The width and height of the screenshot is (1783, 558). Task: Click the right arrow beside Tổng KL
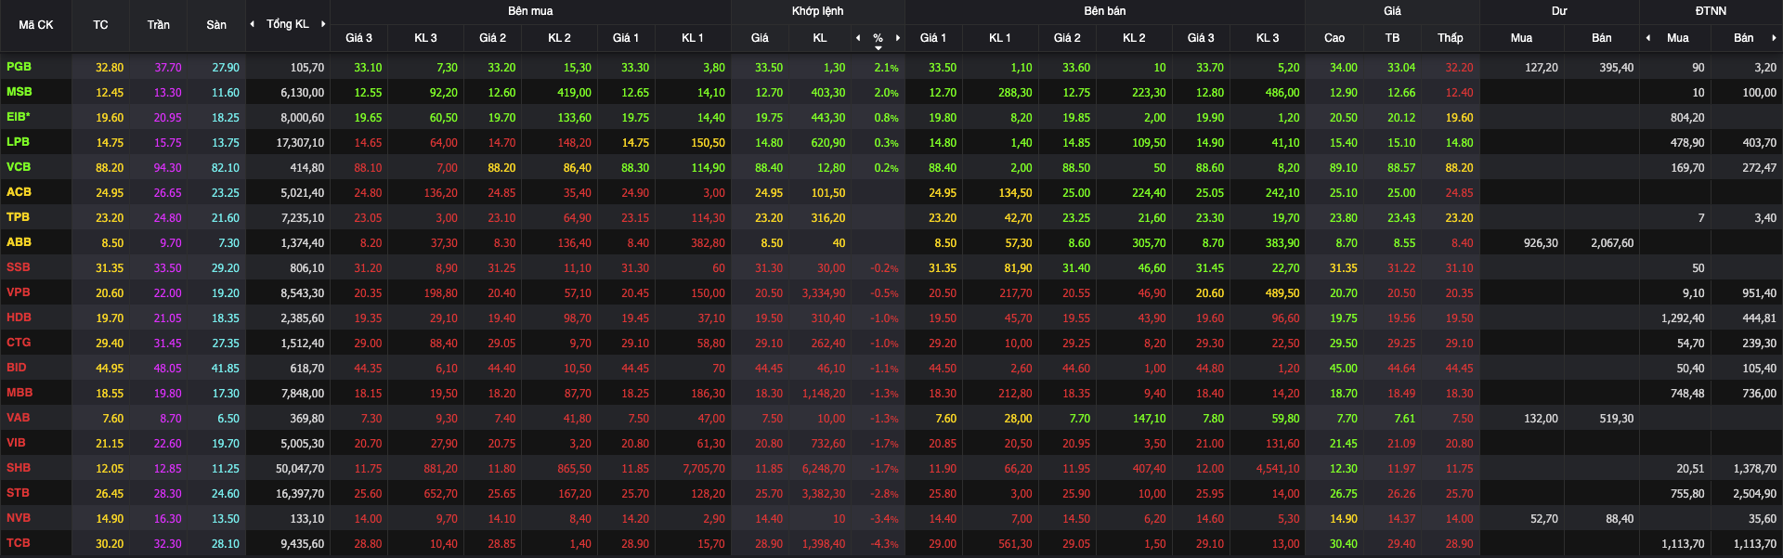pos(323,24)
